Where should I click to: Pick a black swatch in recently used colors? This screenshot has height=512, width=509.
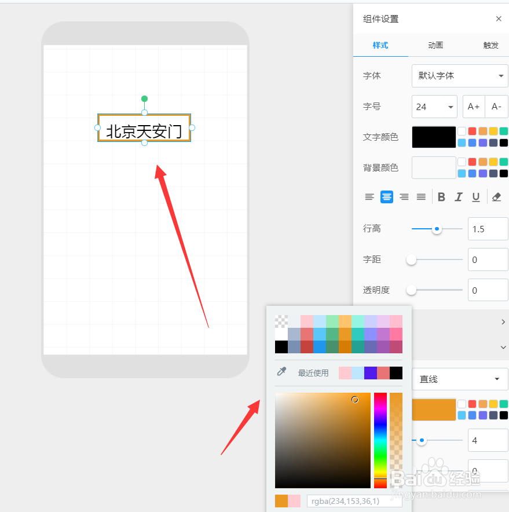(x=396, y=373)
